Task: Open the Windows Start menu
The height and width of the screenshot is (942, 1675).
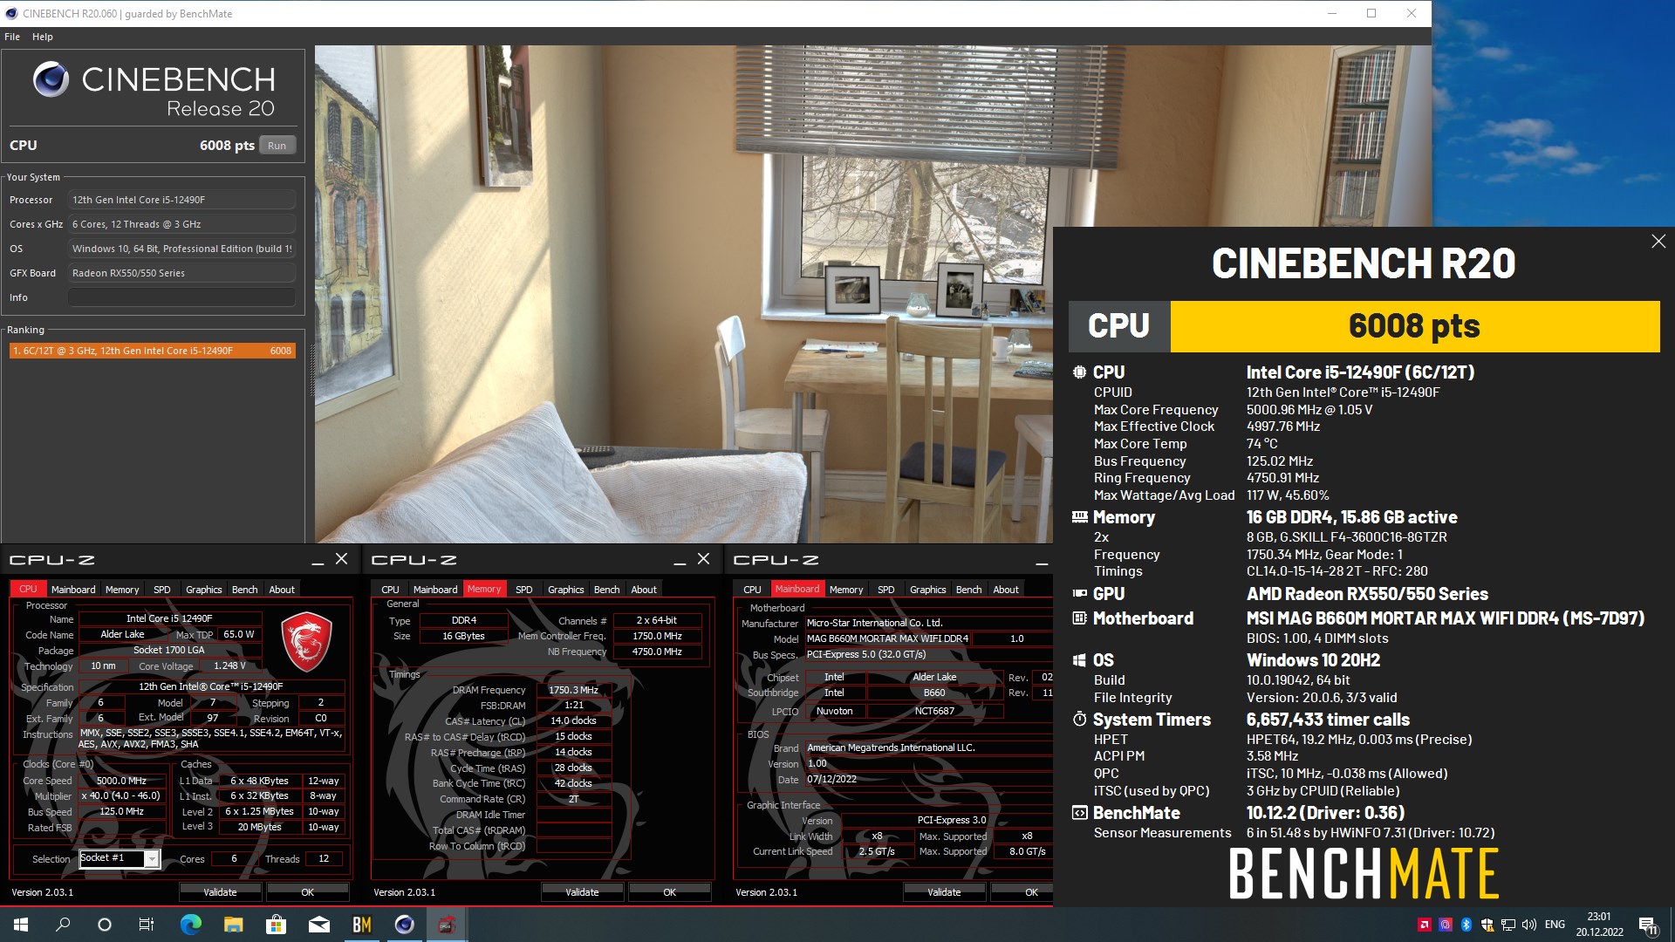Action: [x=21, y=925]
